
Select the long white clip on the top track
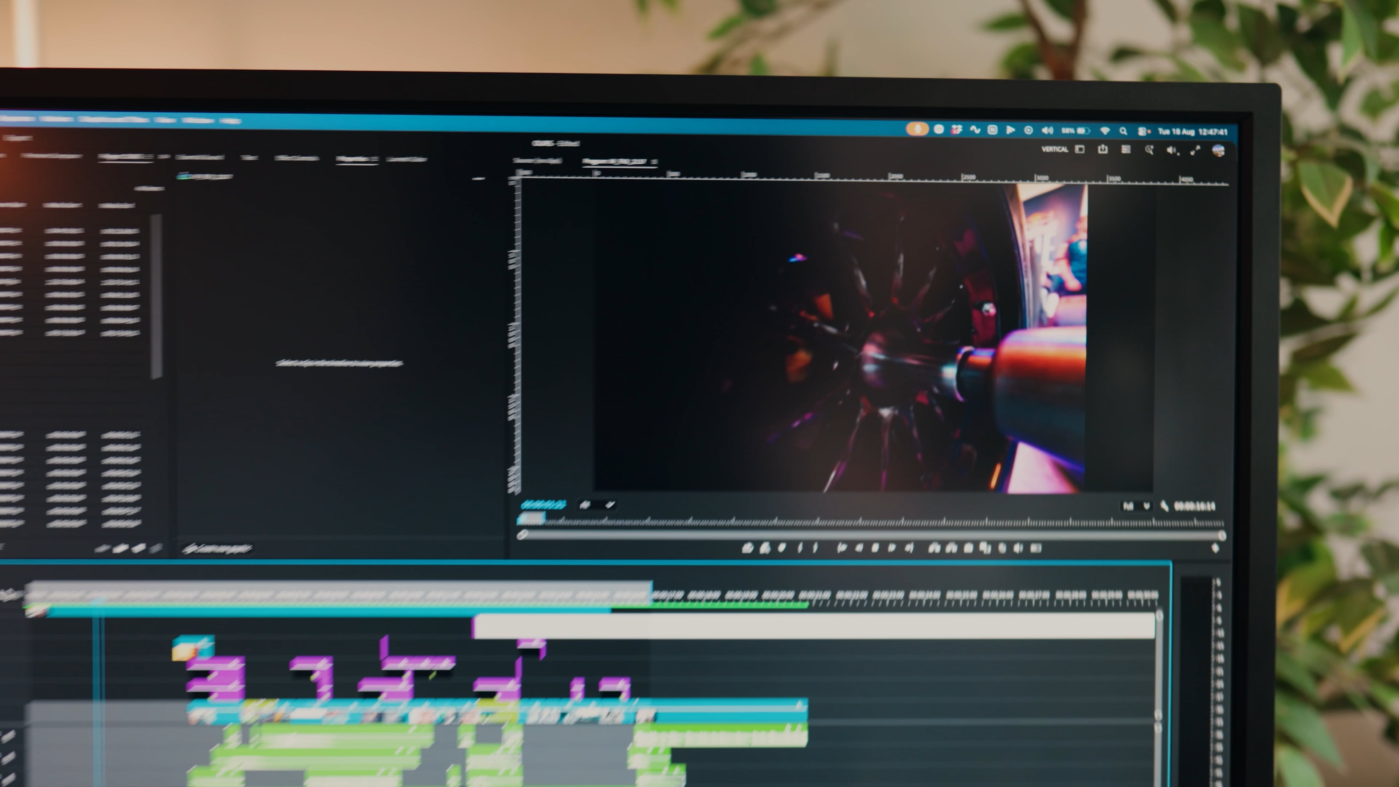pos(814,626)
